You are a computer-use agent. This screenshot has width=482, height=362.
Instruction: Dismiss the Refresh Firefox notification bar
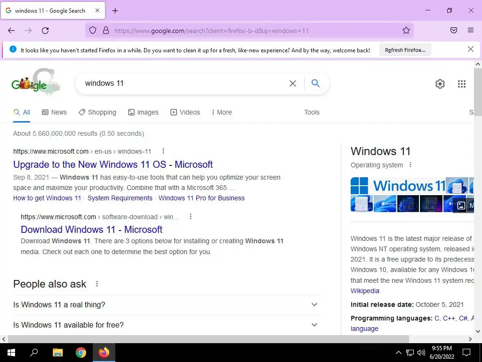pos(470,49)
